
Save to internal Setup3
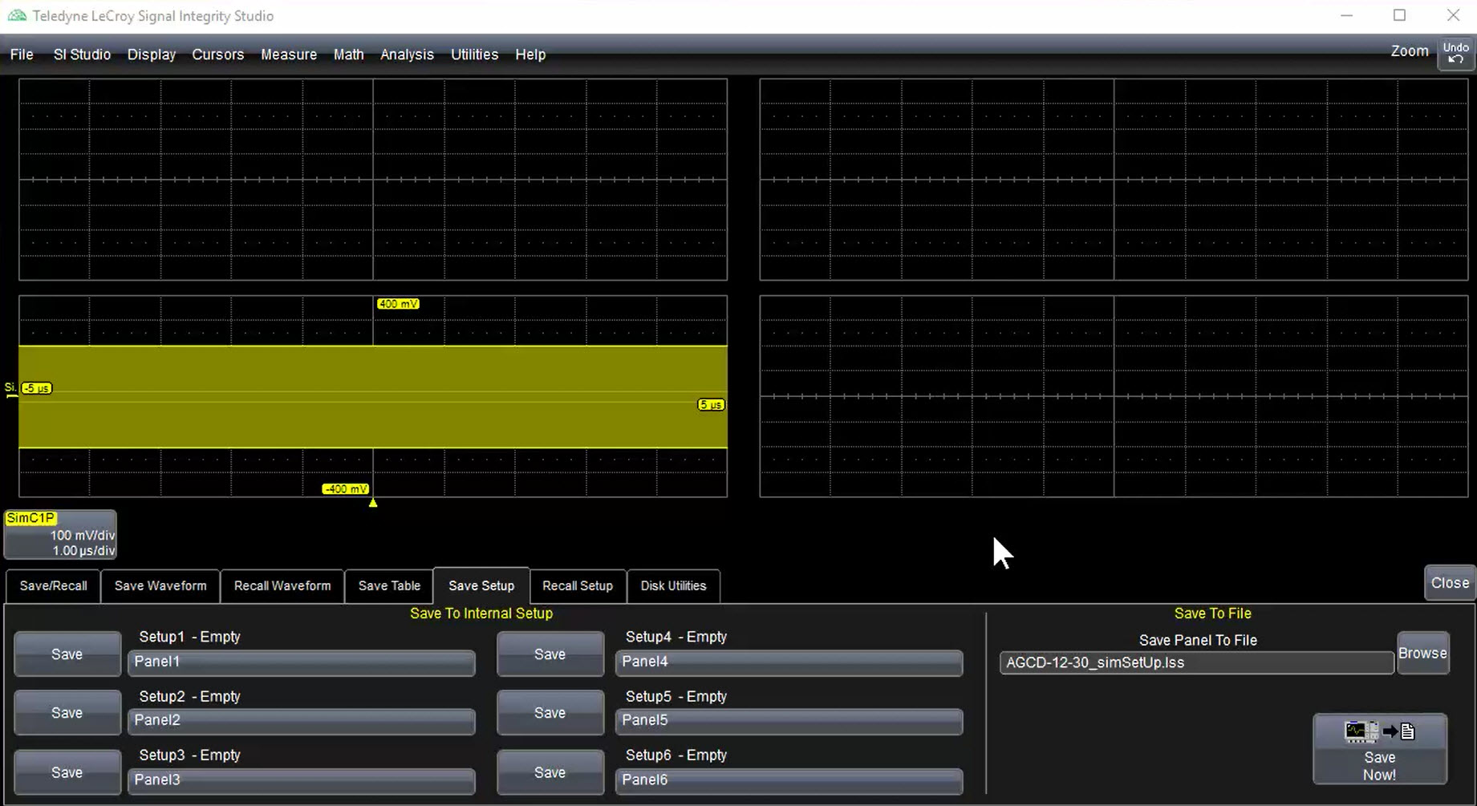point(67,772)
